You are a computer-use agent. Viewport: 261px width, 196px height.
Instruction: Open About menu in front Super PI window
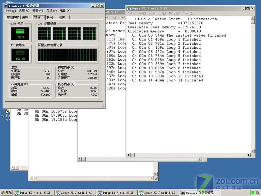[157, 13]
